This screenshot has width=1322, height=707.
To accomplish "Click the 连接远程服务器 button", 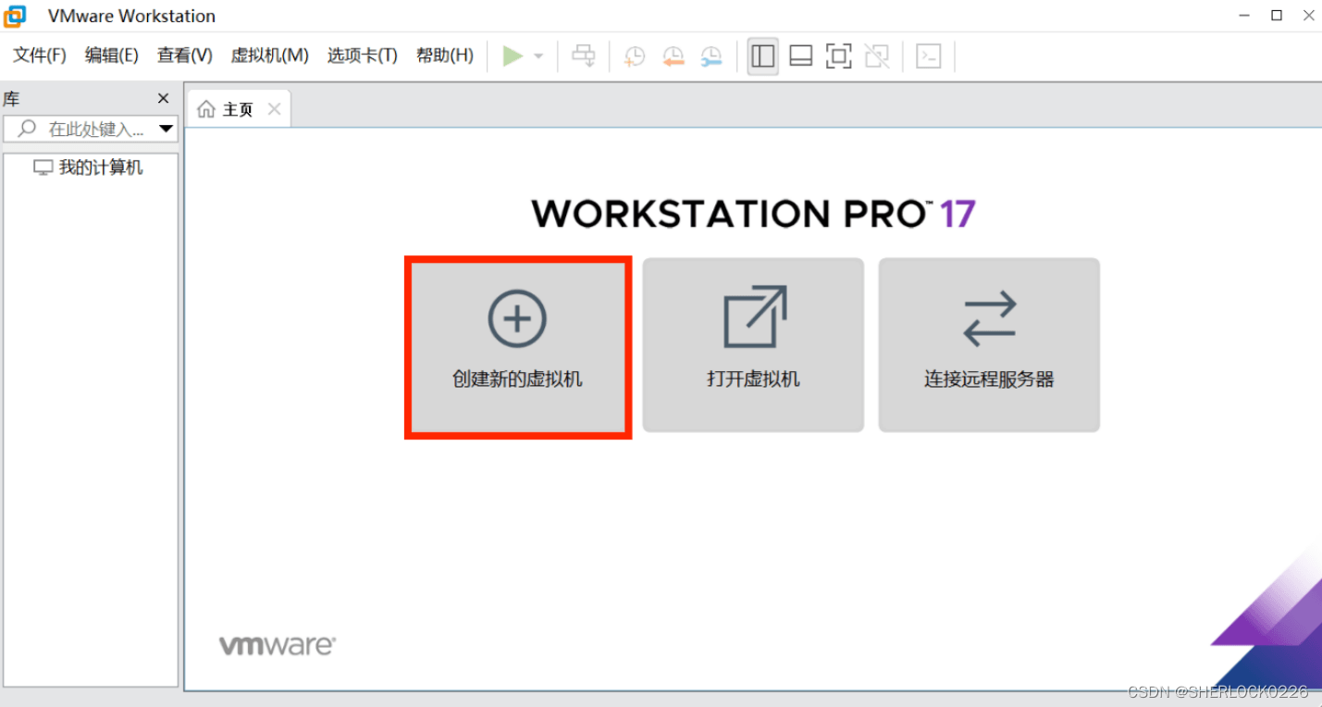I will click(989, 345).
